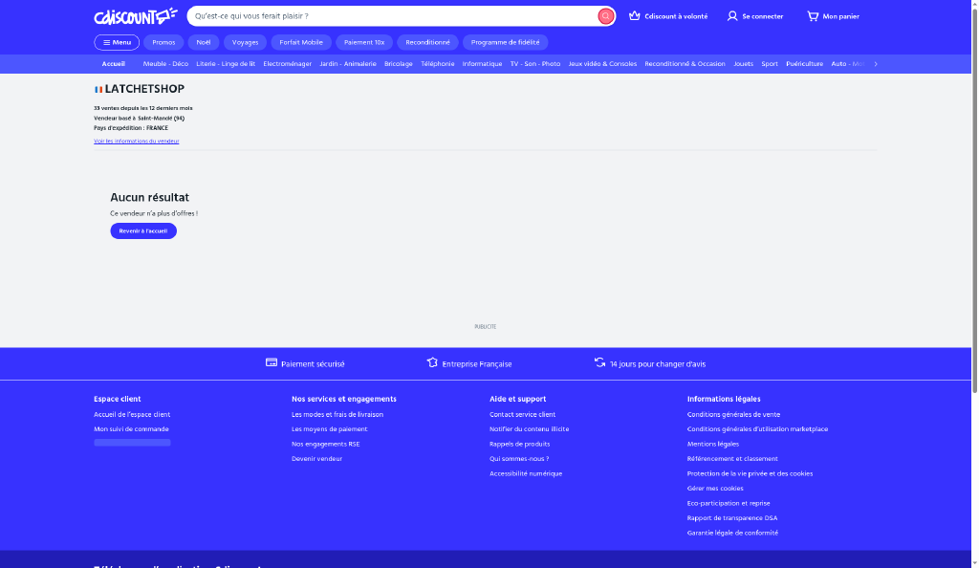Screen dimensions: 979x568
Task: Open Conditions générales de vente link
Action: point(733,414)
